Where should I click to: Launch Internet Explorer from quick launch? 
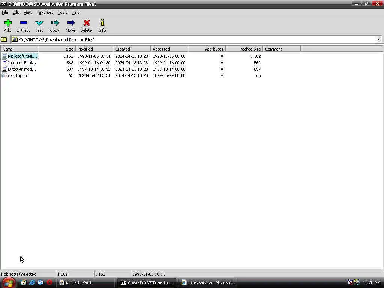[32, 282]
